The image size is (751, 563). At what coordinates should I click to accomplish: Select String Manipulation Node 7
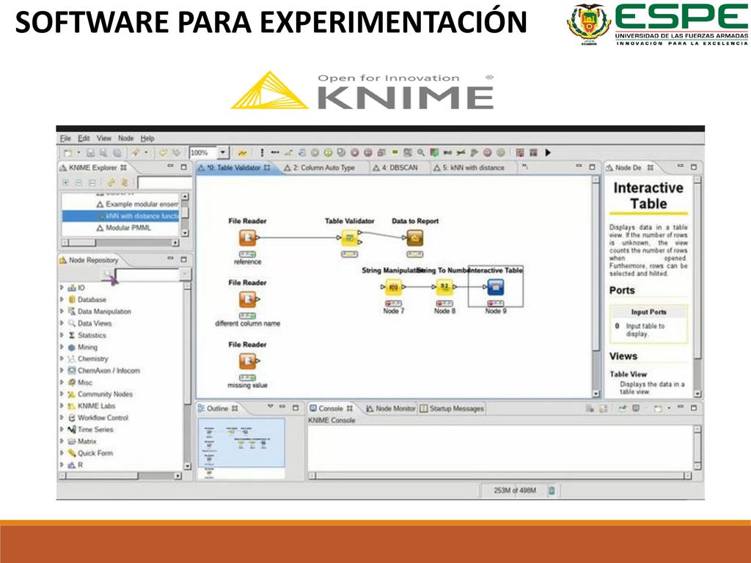[x=393, y=287]
